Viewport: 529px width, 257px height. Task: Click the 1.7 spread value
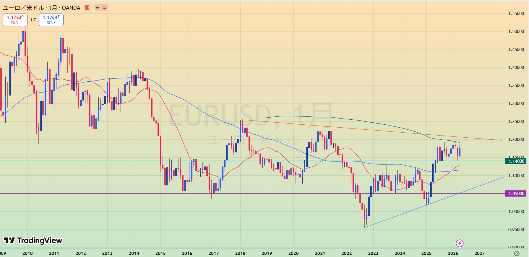[33, 20]
